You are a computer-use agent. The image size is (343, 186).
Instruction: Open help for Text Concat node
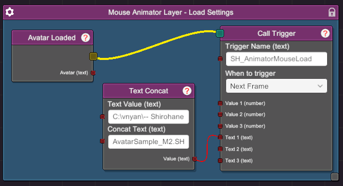click(x=187, y=91)
